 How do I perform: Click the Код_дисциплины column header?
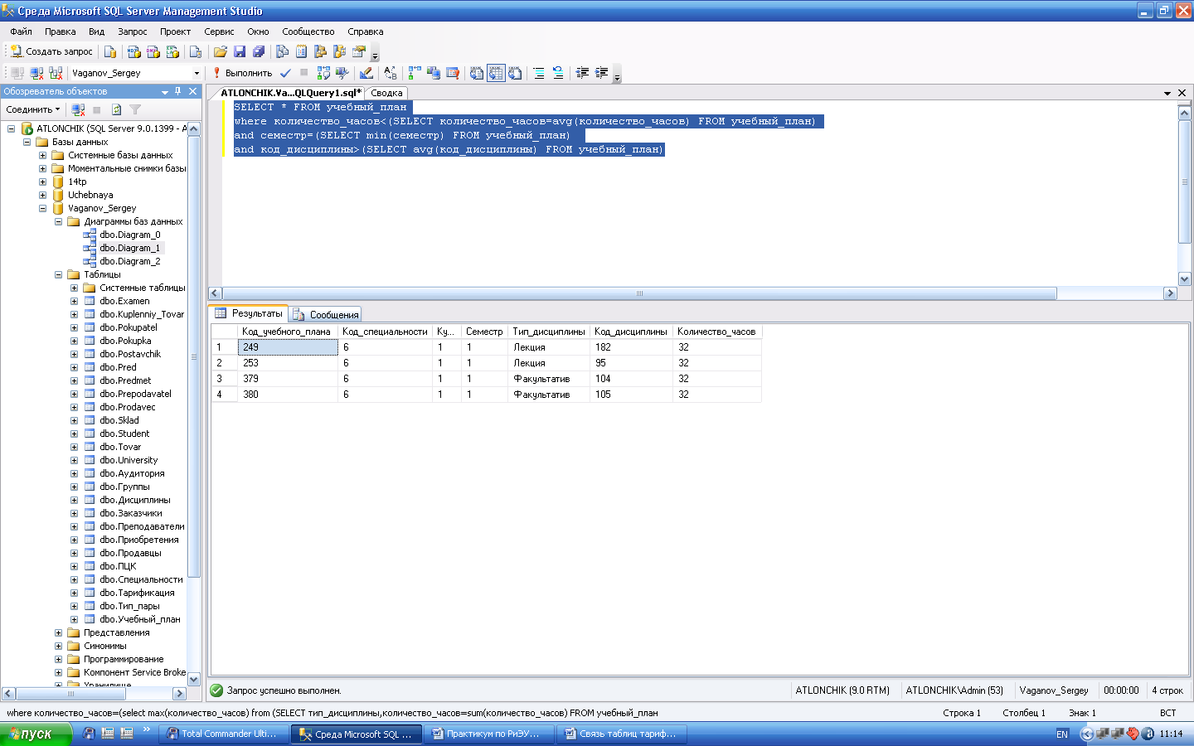pyautogui.click(x=631, y=332)
